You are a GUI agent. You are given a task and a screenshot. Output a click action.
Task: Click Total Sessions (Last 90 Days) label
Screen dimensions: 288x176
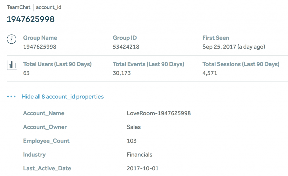tap(241, 64)
